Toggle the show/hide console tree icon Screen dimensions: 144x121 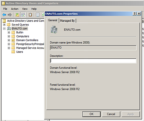pyautogui.click(x=23, y=15)
